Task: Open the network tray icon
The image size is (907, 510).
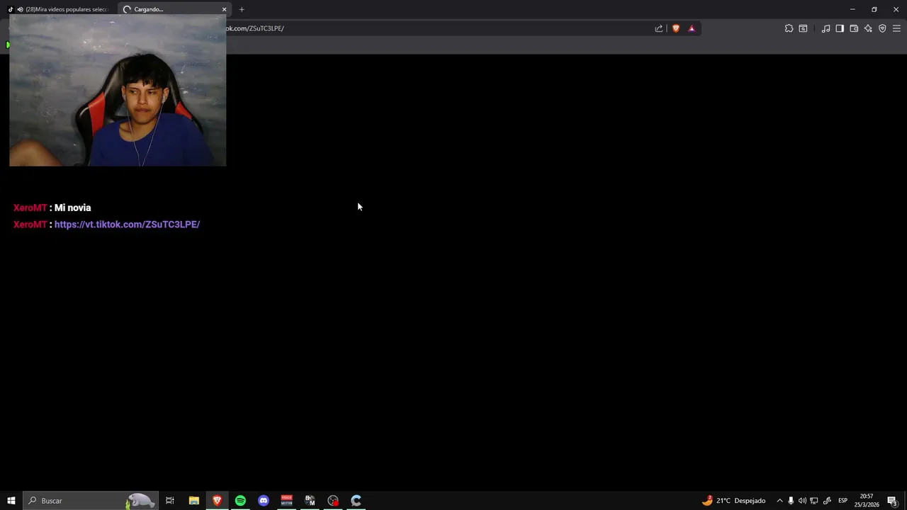Action: [x=814, y=501]
